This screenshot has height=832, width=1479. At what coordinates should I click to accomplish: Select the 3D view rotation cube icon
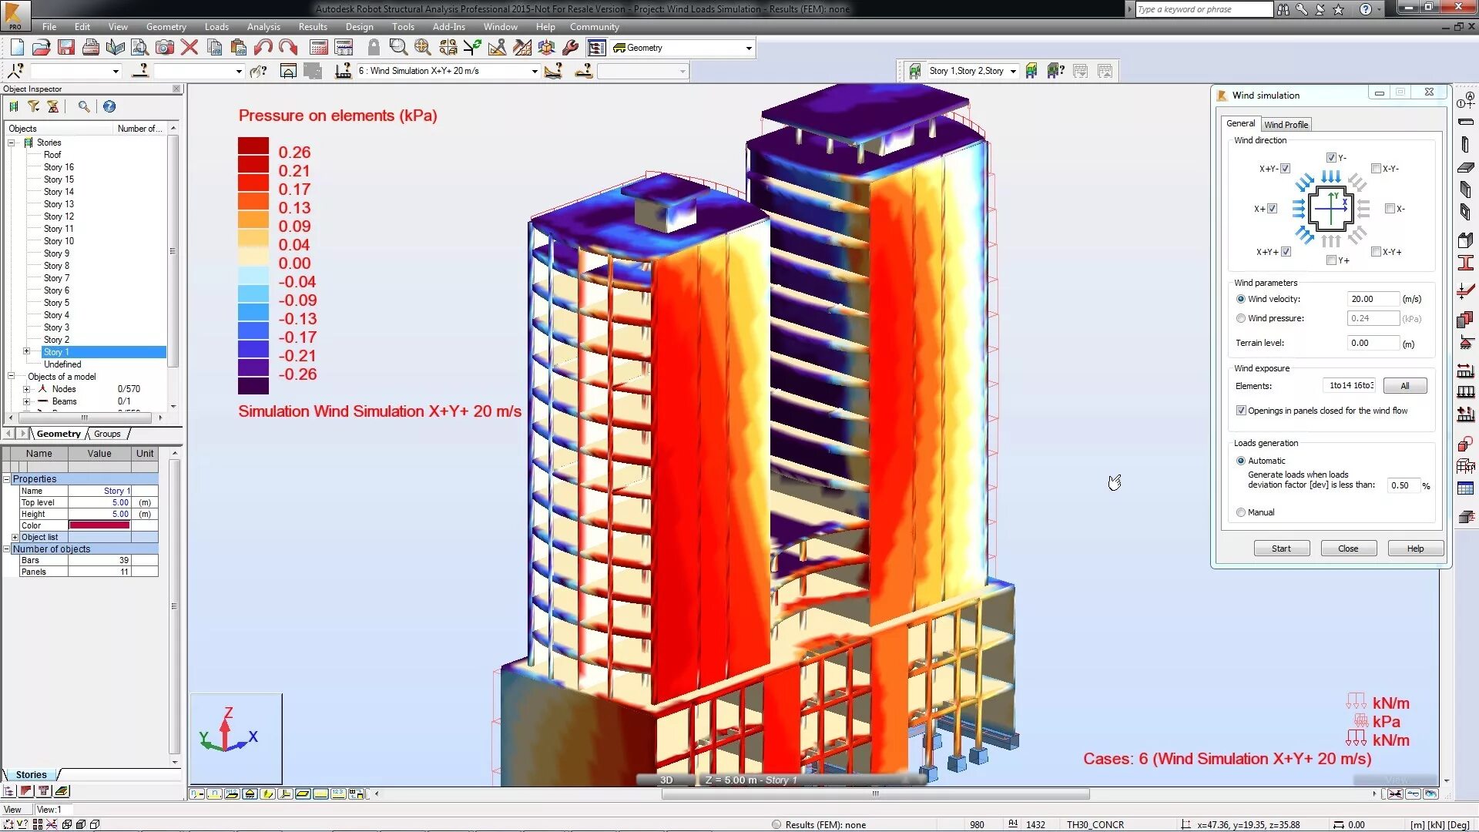tap(545, 47)
